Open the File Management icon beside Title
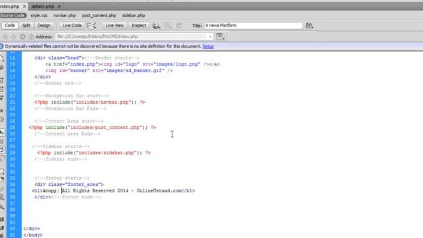Viewport: 423px width, 238px height. point(309,26)
